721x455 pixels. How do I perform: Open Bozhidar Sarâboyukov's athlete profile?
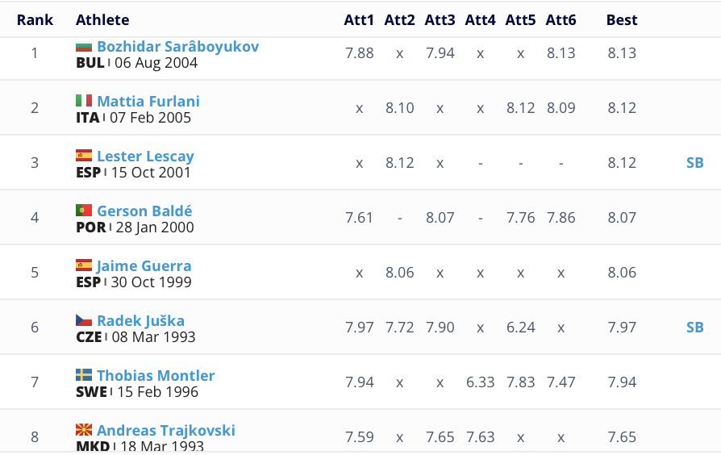pos(177,47)
